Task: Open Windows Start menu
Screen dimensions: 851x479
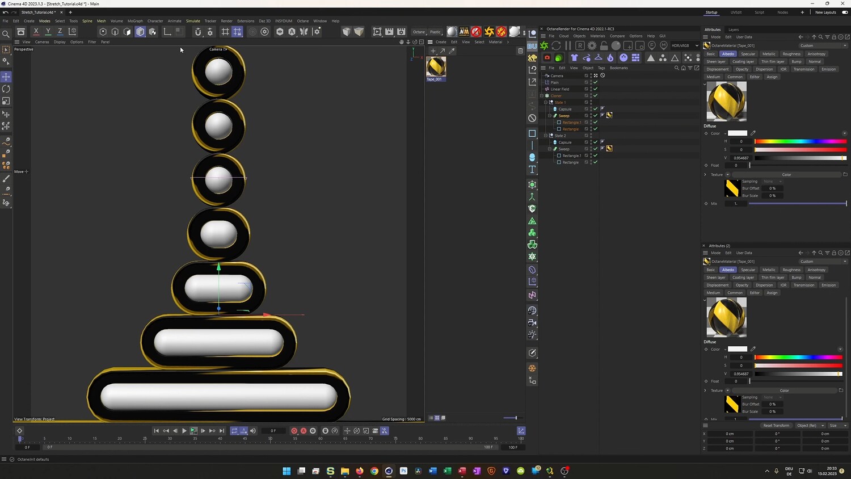Action: tap(287, 471)
